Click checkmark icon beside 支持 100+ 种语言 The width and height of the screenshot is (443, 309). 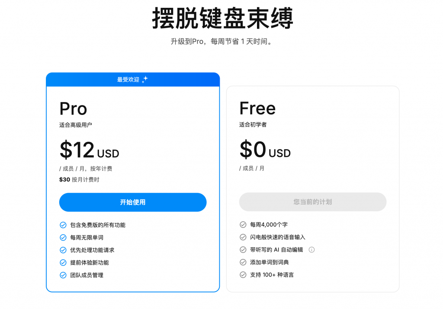[243, 275]
